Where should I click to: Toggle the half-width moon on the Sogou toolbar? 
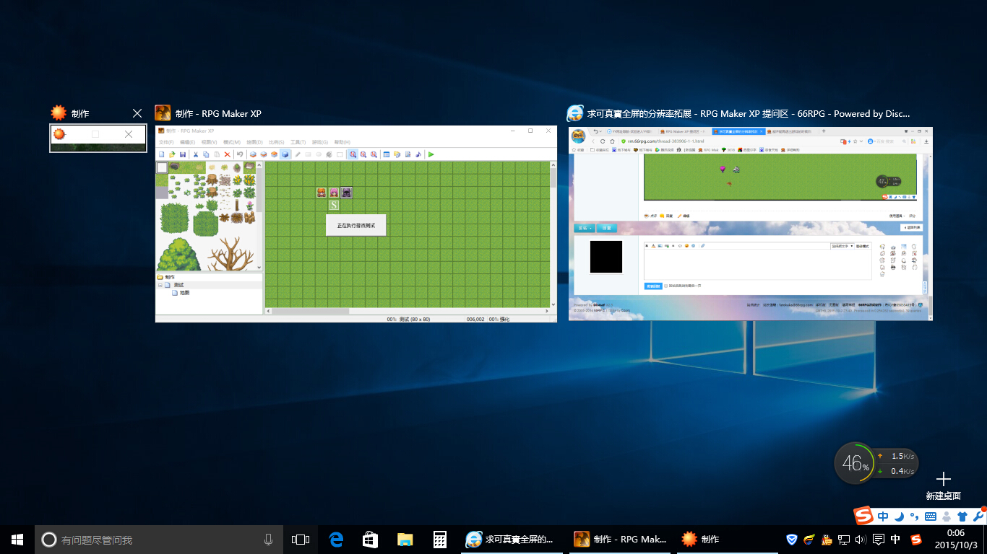coord(899,516)
